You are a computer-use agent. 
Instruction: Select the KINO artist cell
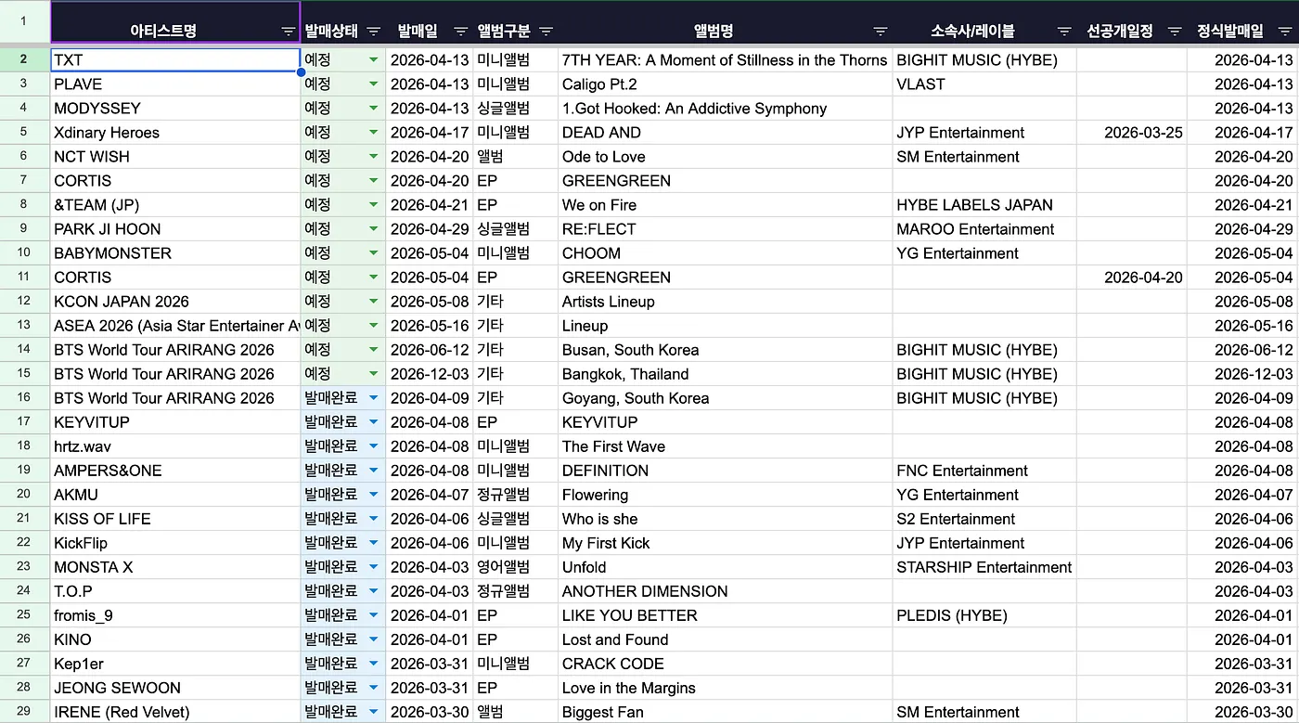click(175, 639)
